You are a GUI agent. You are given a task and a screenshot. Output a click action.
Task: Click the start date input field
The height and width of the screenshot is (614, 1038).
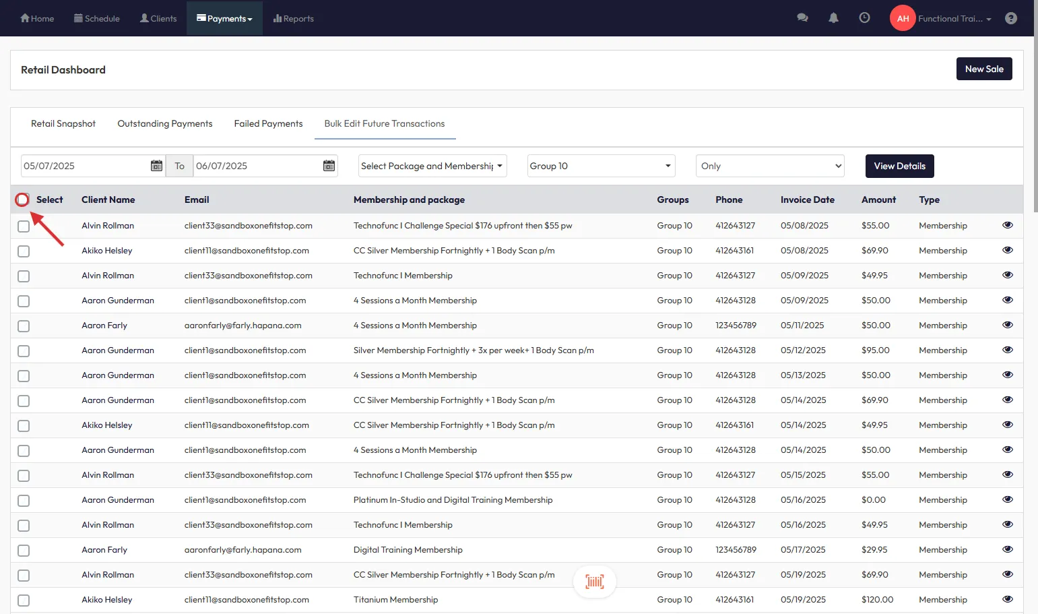pyautogui.click(x=84, y=166)
